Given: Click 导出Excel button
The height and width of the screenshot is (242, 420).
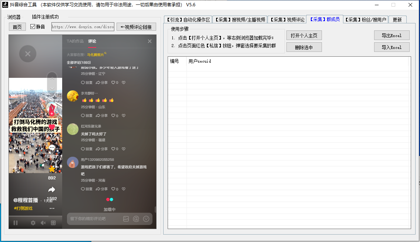Looking at the screenshot, I should 392,36.
